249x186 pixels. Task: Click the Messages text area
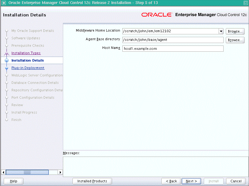(155, 167)
